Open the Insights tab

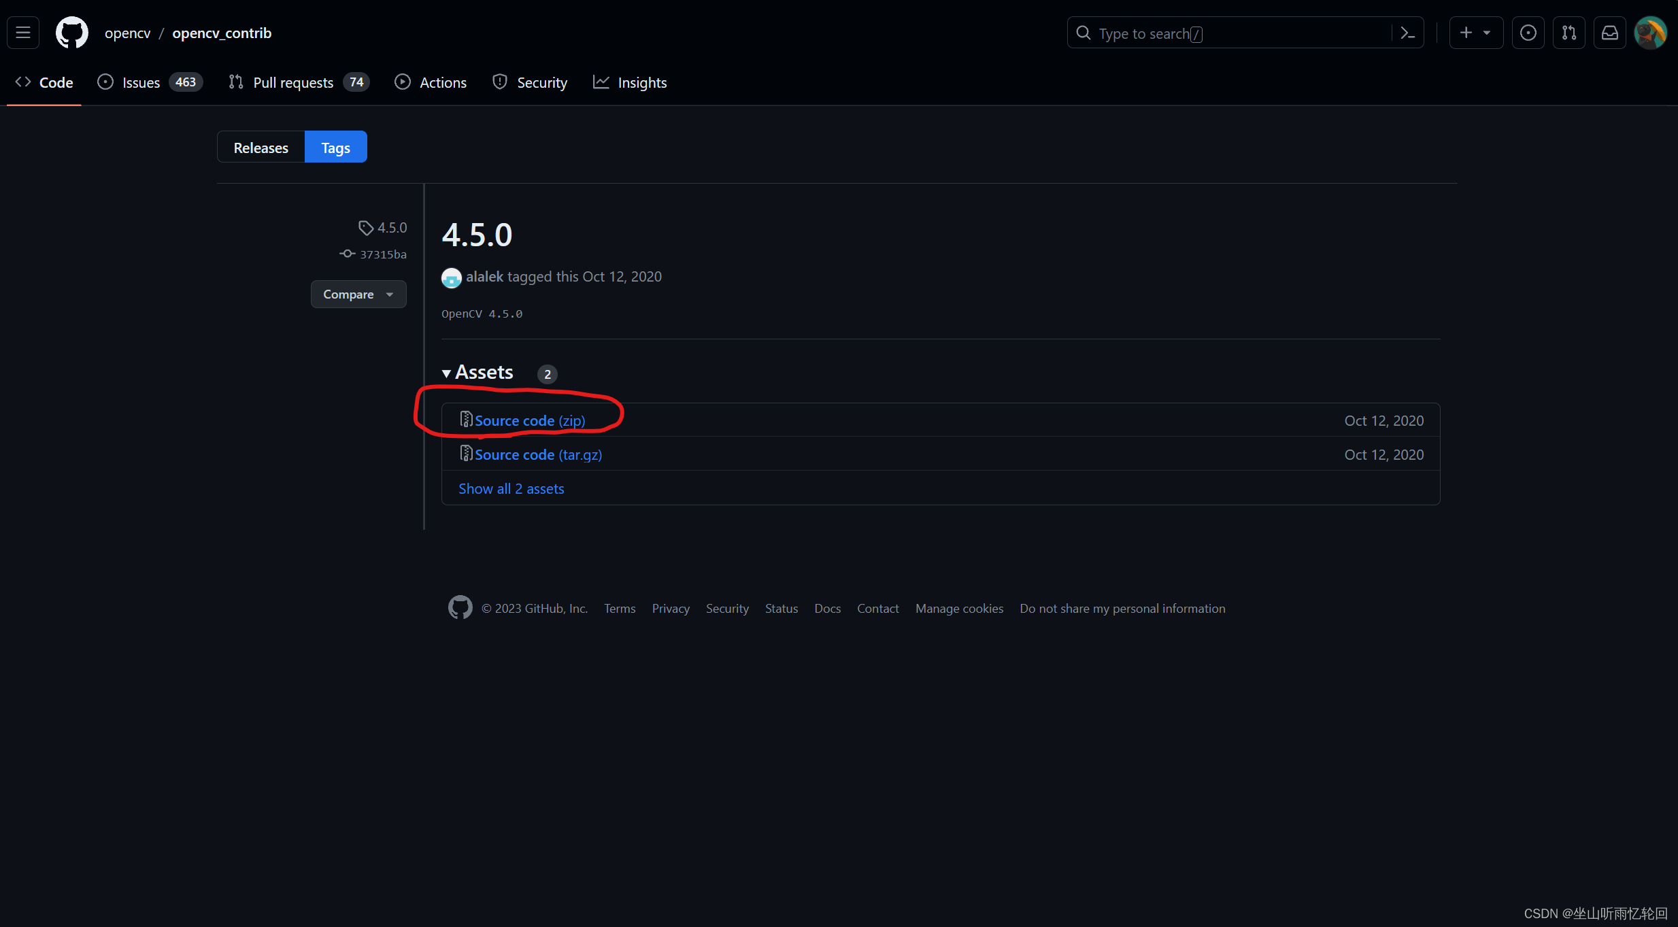click(x=630, y=83)
